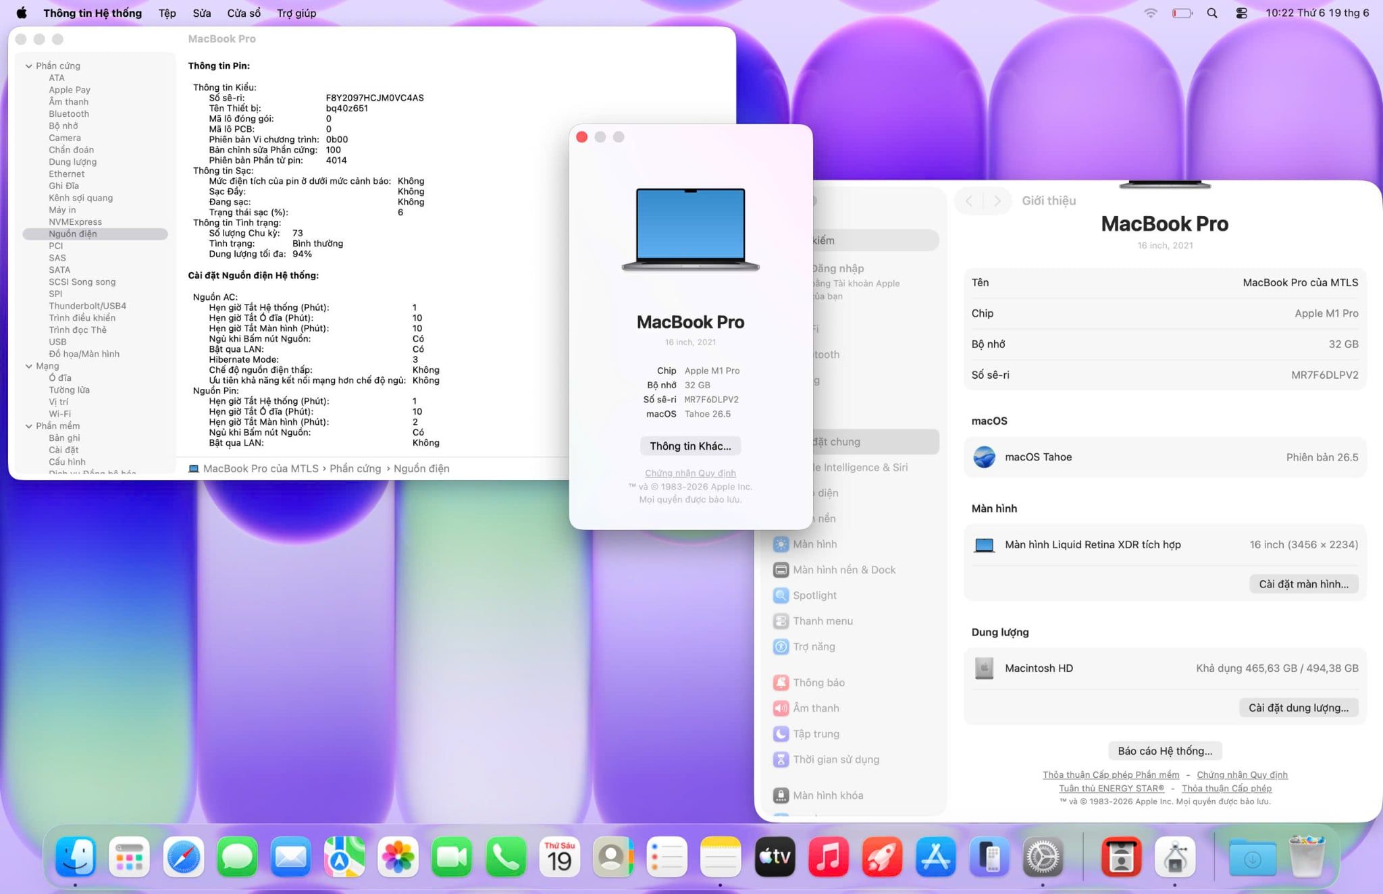
Task: Open Finder from the Dock
Action: [75, 857]
